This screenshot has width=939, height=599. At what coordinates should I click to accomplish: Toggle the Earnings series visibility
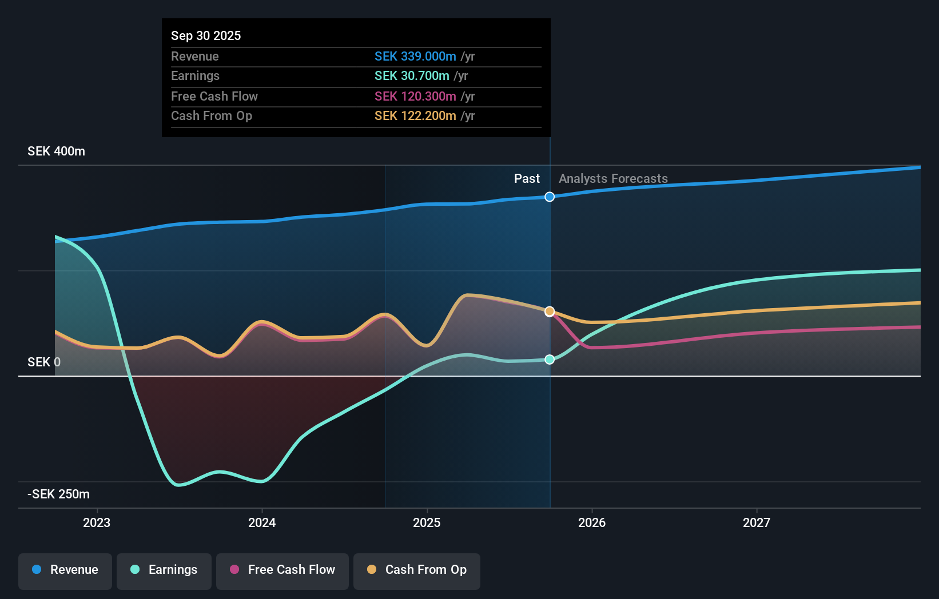[x=164, y=570]
